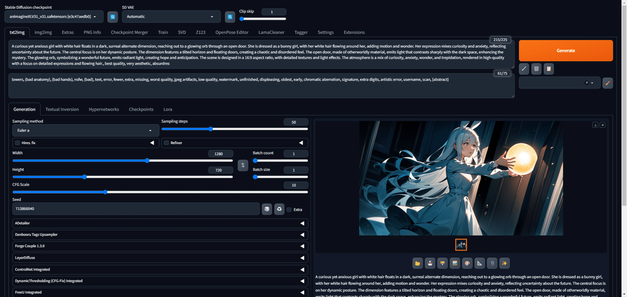The image size is (627, 297).
Task: Open the Settings tab
Action: [x=326, y=32]
